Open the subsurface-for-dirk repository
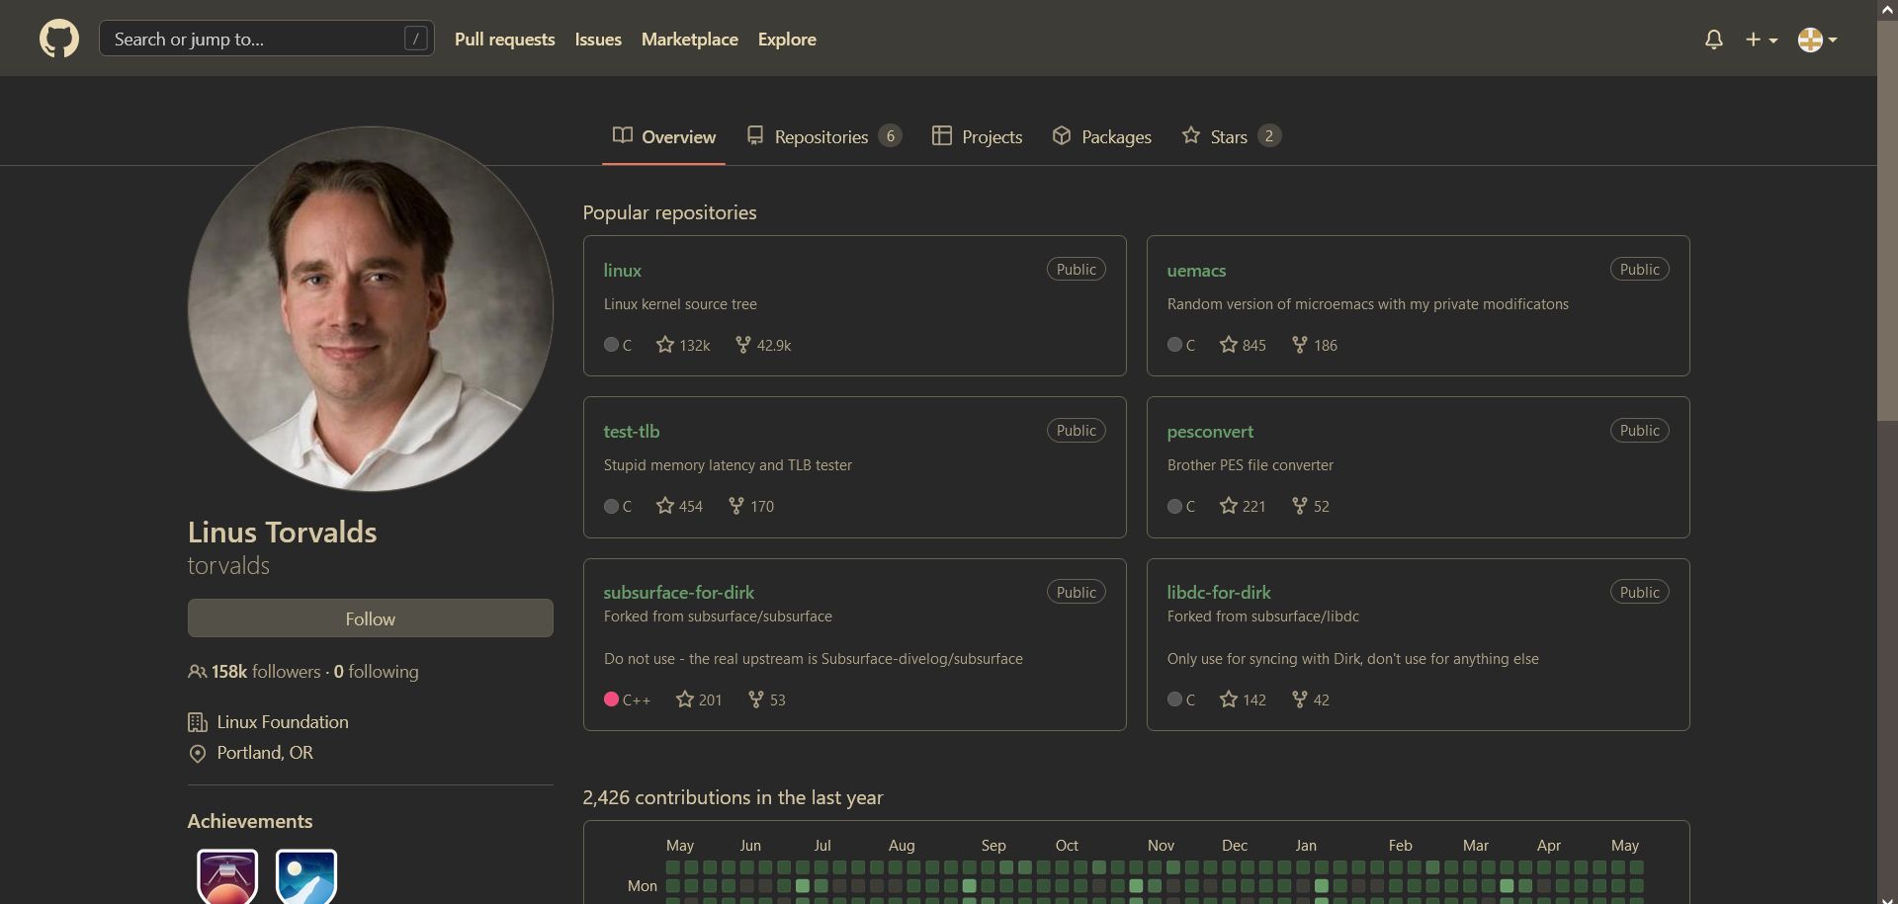The height and width of the screenshot is (904, 1898). [x=678, y=593]
